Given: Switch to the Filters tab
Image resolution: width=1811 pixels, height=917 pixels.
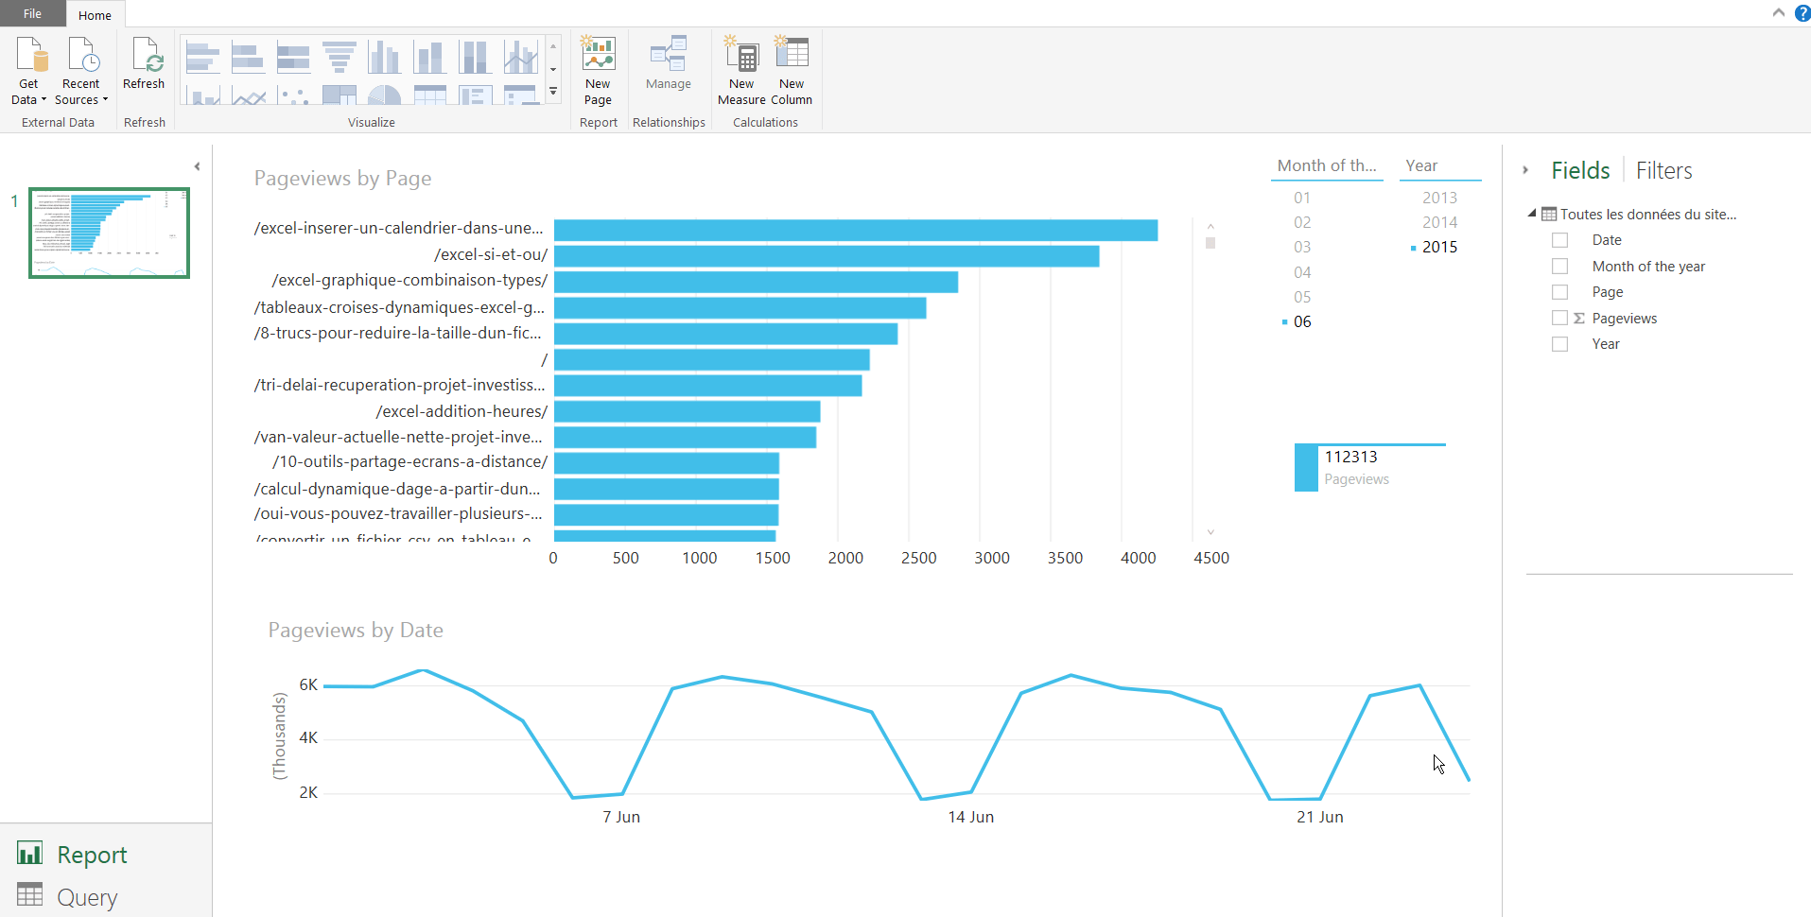Looking at the screenshot, I should [x=1663, y=171].
